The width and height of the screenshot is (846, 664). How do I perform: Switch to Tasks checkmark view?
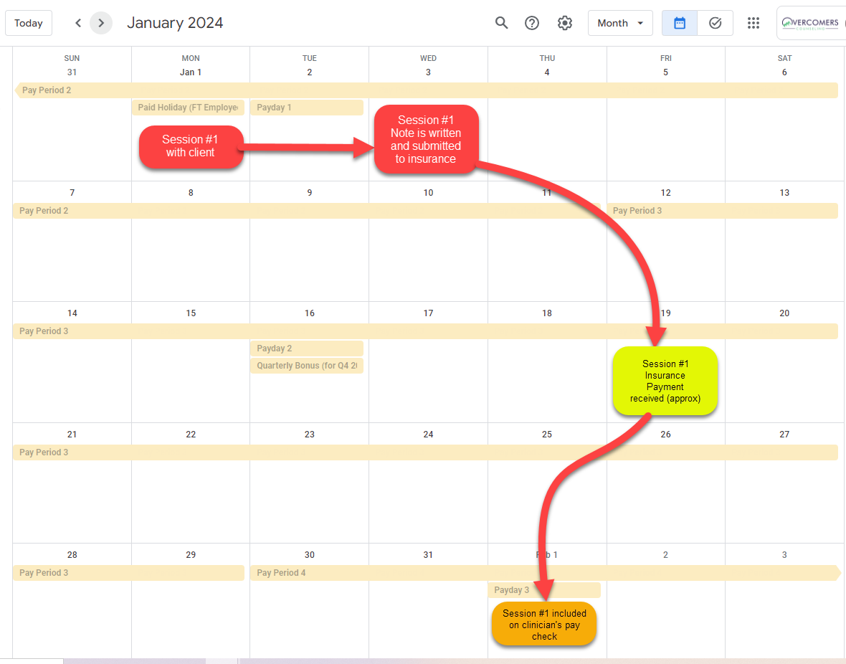click(x=716, y=23)
